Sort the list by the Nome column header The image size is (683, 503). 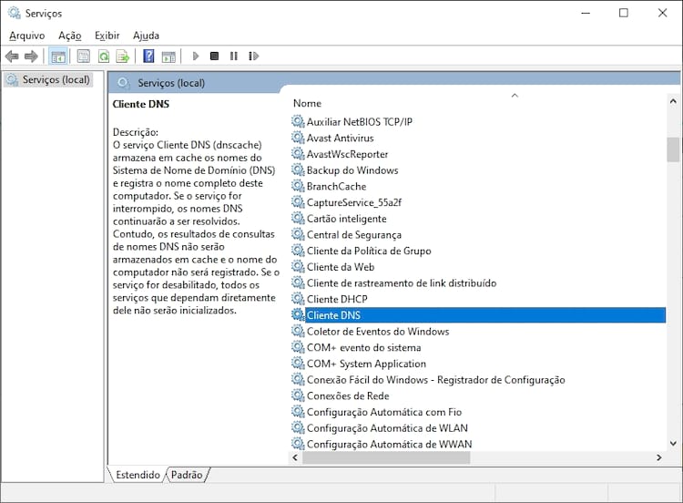coord(307,103)
